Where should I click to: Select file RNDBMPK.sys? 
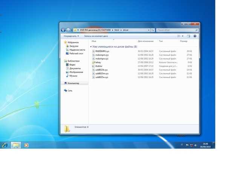pyautogui.click(x=102, y=51)
